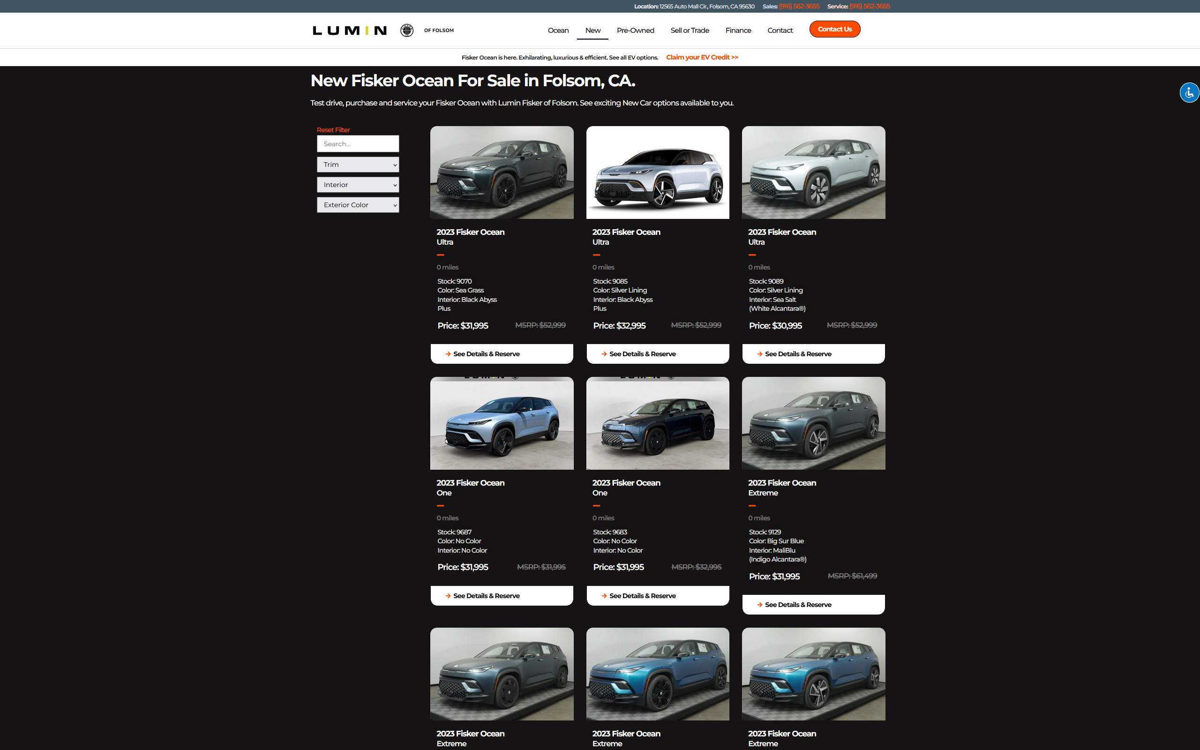
Task: Open the Trim filter dropdown
Action: pos(358,165)
